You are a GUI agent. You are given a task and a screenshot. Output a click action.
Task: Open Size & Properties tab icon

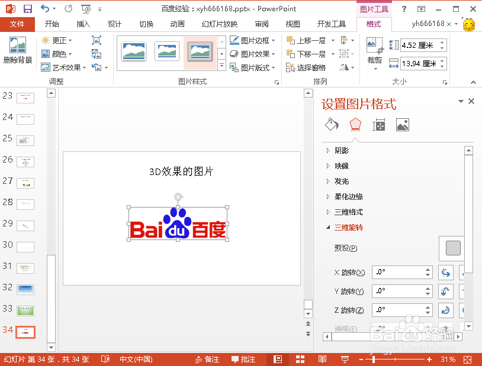379,125
